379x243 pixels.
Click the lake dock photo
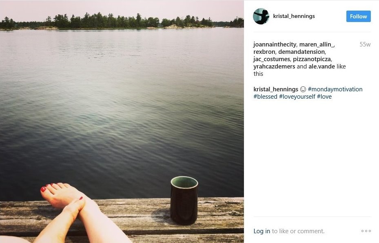click(x=122, y=121)
